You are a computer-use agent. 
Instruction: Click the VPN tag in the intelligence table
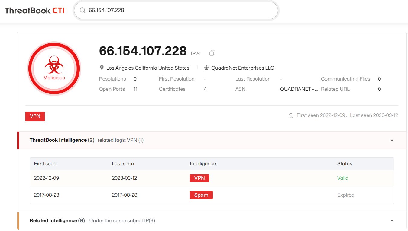click(199, 178)
